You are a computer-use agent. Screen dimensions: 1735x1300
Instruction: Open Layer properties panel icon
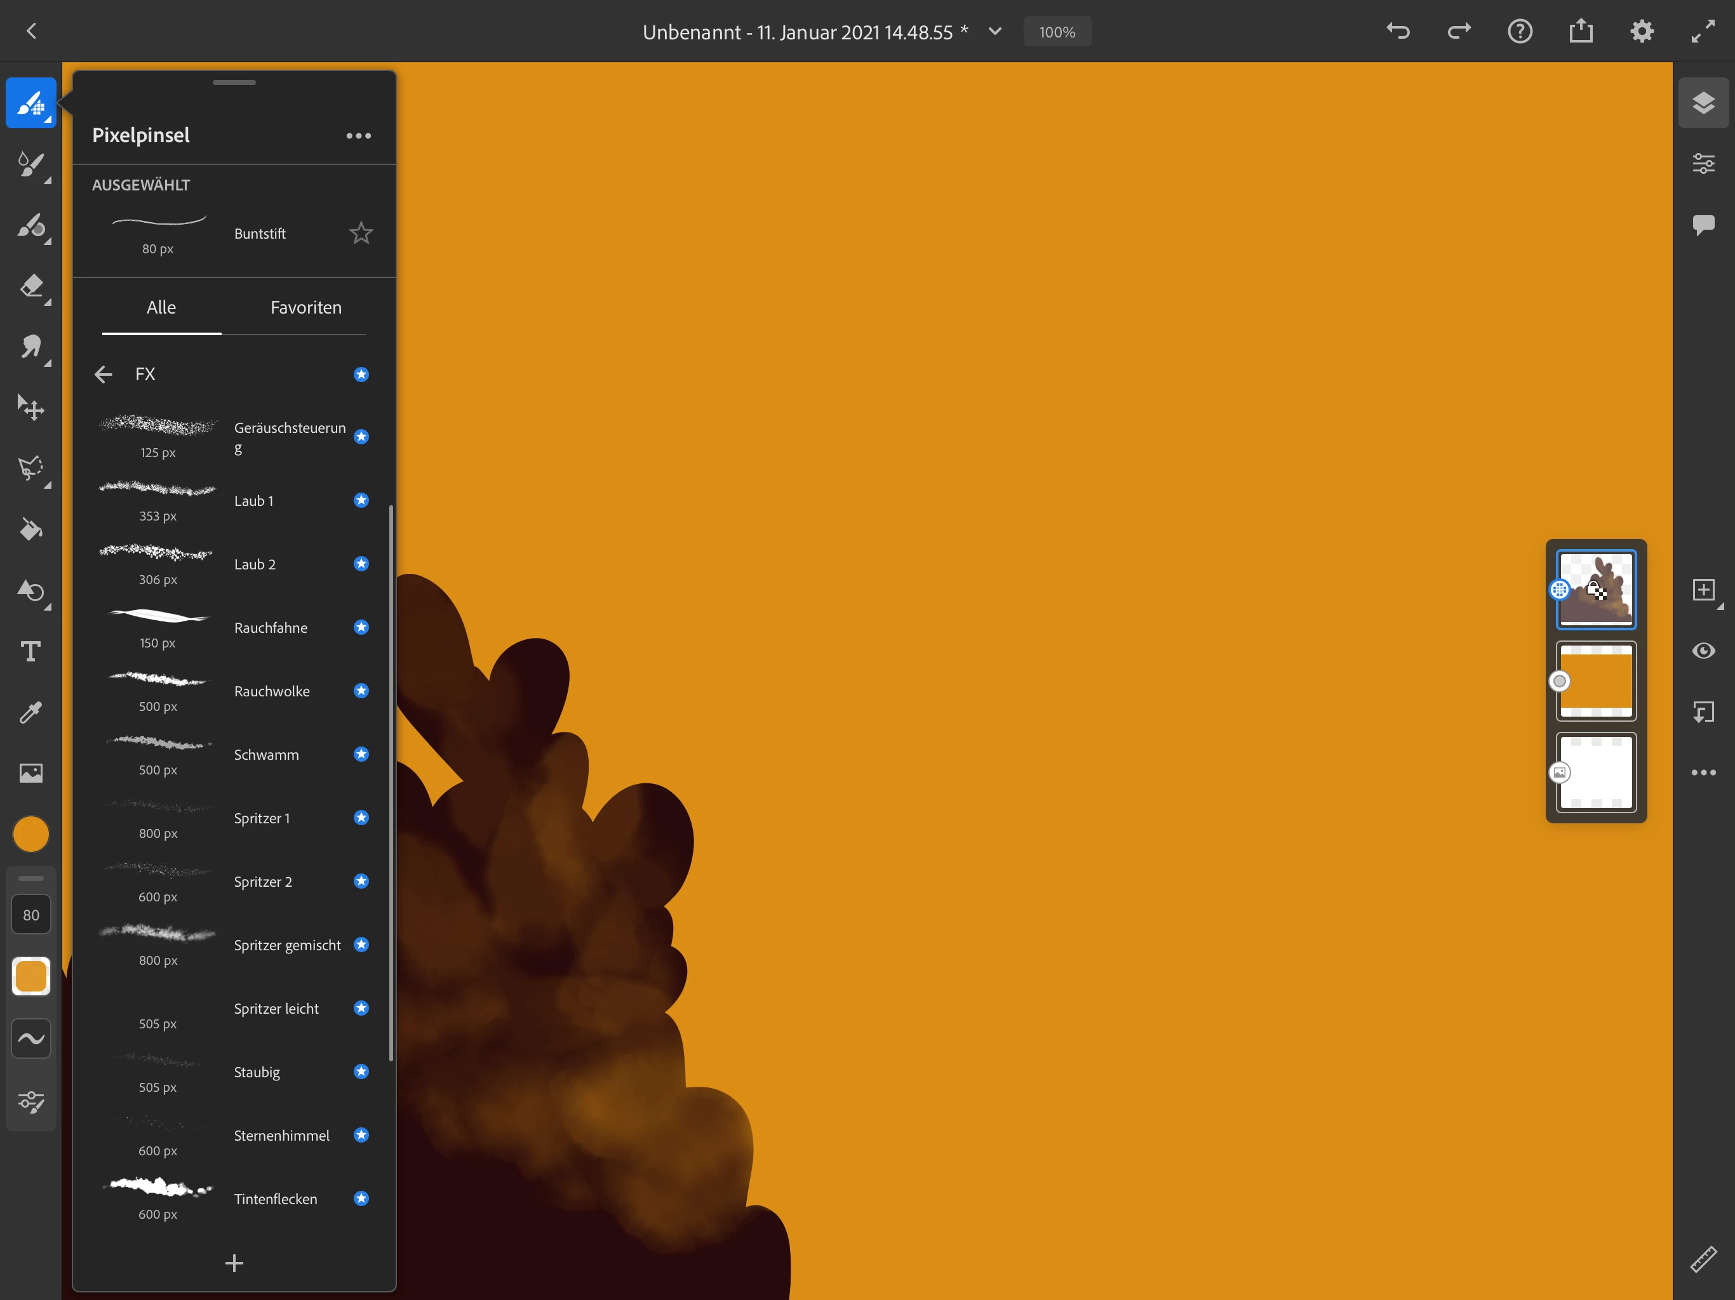coord(1703,164)
